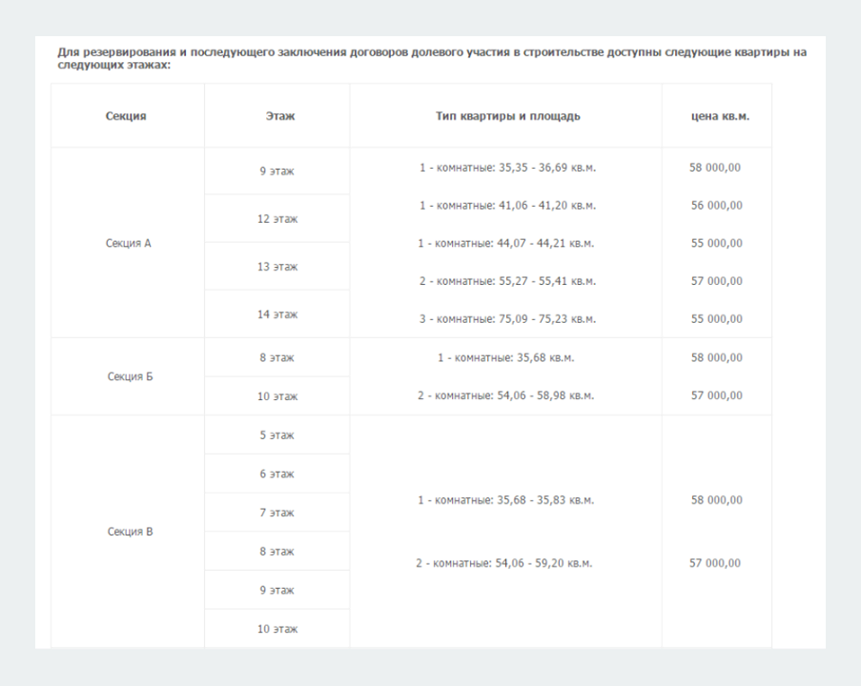Image resolution: width=861 pixels, height=686 pixels.
Task: Select '1 - комнатные: 35,68 кв.м.' in Секция Б
Action: [505, 358]
